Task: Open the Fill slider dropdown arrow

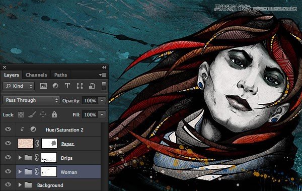Action: [102, 114]
